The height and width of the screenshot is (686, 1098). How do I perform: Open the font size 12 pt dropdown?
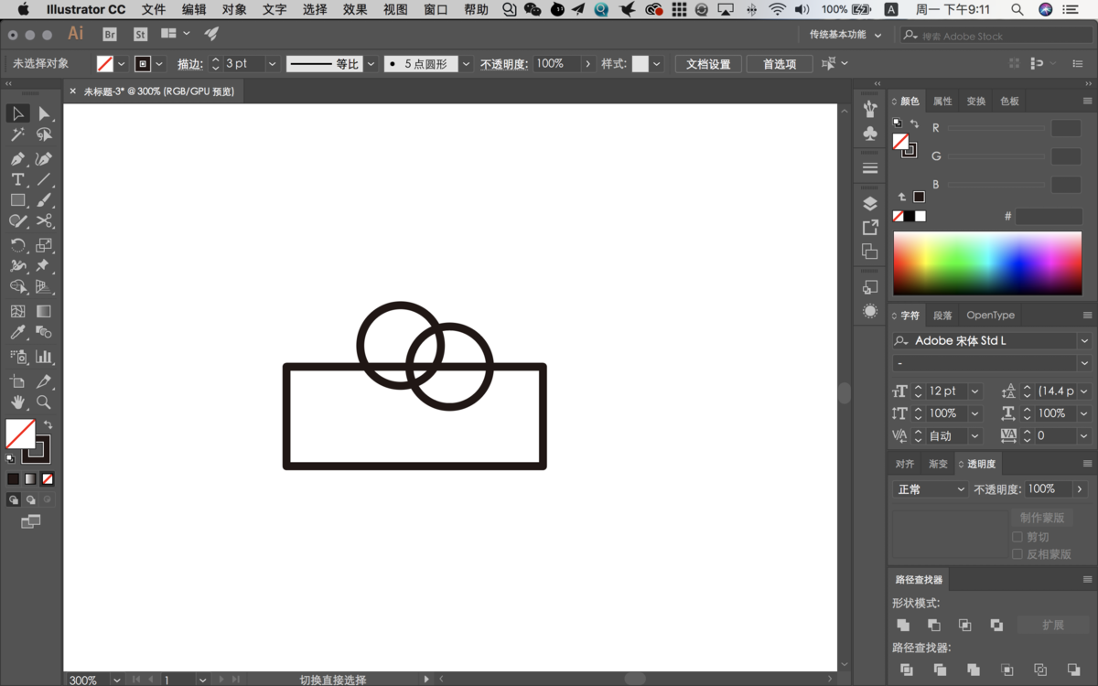pos(975,391)
